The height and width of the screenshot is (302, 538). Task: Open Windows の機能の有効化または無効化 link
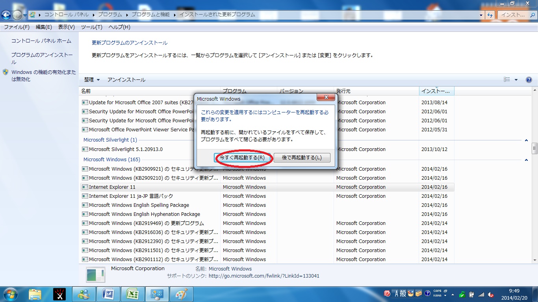click(x=44, y=76)
